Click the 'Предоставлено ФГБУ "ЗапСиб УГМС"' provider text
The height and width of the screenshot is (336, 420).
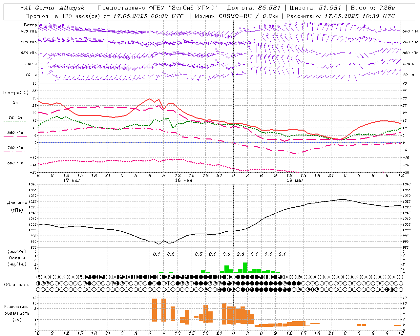pos(158,8)
